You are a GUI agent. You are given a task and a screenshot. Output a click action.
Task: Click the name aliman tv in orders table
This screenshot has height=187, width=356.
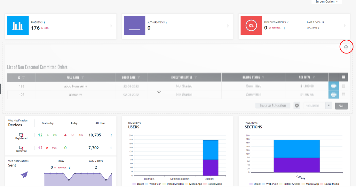click(x=75, y=95)
